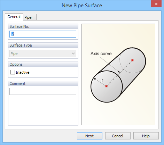Open the Surface Type dropdown
The height and width of the screenshot is (145, 164).
(43, 54)
